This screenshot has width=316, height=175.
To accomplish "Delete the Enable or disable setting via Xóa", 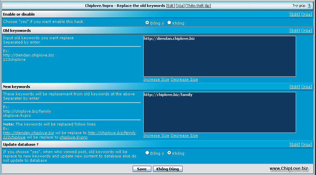I will pos(307,14).
